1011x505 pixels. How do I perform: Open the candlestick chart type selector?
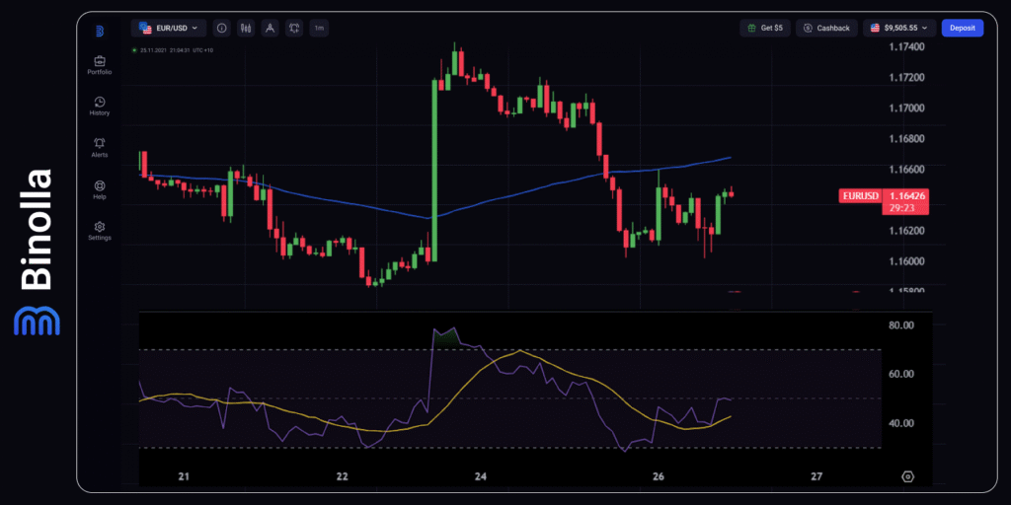246,29
